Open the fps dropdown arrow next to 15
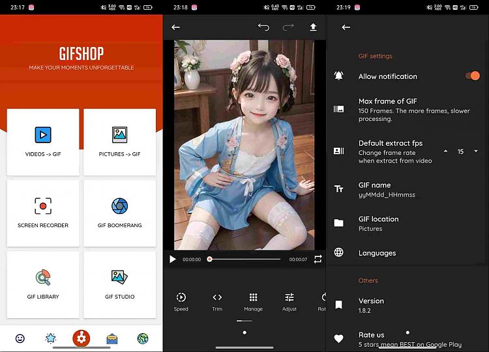The image size is (489, 352). click(x=475, y=151)
